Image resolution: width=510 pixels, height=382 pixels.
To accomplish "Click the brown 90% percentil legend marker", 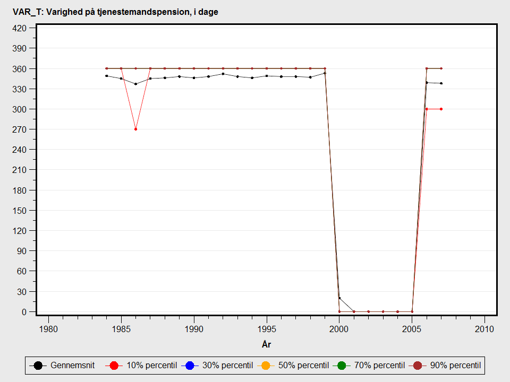I will 418,365.
